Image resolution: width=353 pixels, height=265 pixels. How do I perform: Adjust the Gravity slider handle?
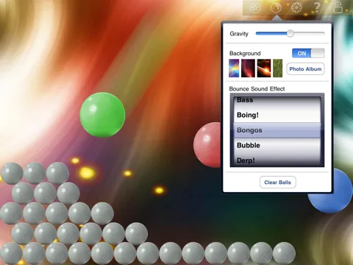pyautogui.click(x=290, y=33)
